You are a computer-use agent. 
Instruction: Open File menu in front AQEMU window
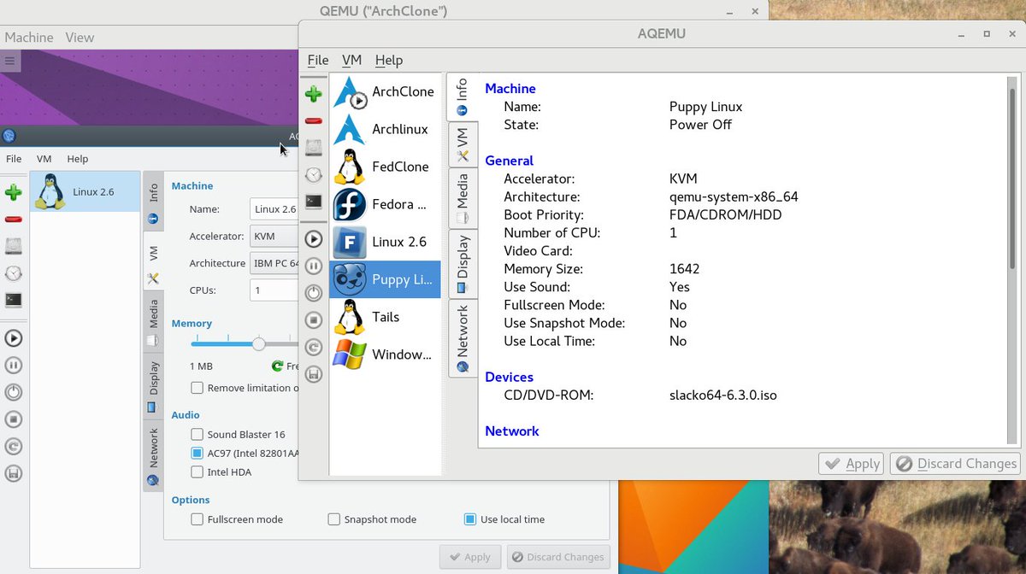318,60
